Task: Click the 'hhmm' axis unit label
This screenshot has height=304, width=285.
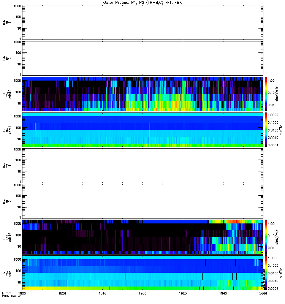Action: [6, 293]
